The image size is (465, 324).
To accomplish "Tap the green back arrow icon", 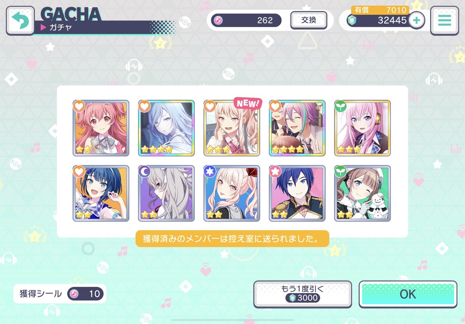I will (20, 20).
